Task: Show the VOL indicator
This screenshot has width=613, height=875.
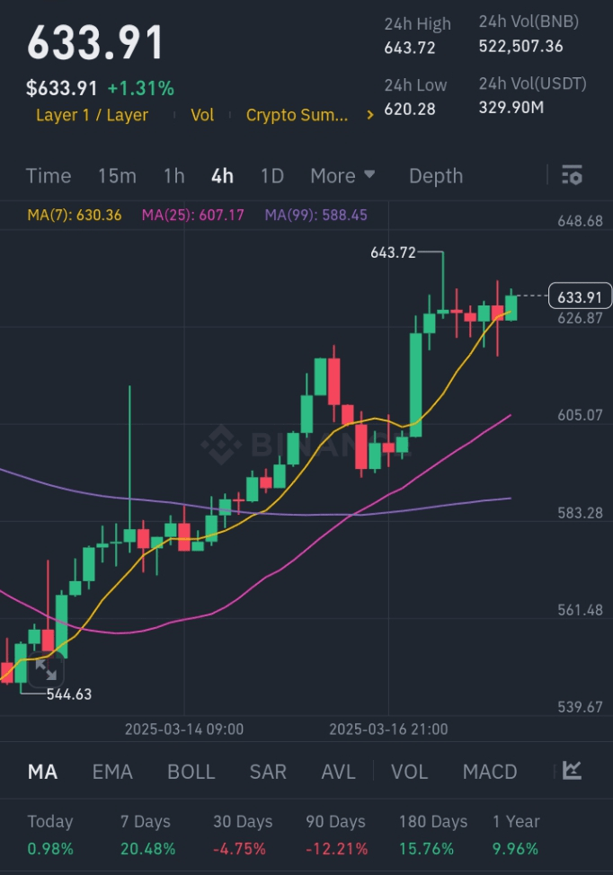Action: tap(410, 772)
